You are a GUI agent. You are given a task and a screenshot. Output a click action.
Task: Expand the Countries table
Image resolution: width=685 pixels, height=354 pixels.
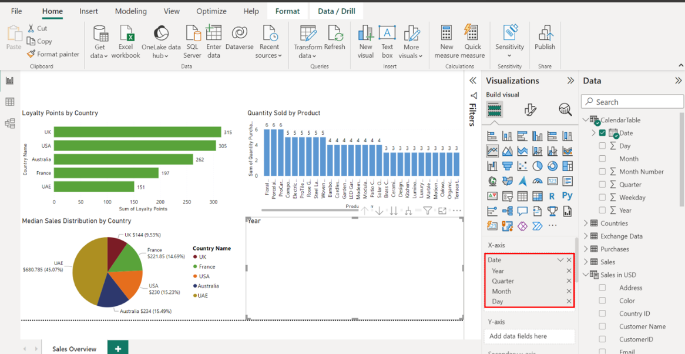click(586, 223)
